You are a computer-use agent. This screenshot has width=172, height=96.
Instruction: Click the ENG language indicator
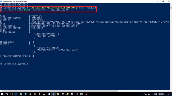pyautogui.click(x=155, y=94)
